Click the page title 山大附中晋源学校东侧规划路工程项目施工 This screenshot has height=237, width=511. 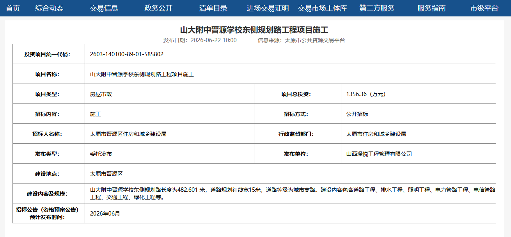[254, 30]
